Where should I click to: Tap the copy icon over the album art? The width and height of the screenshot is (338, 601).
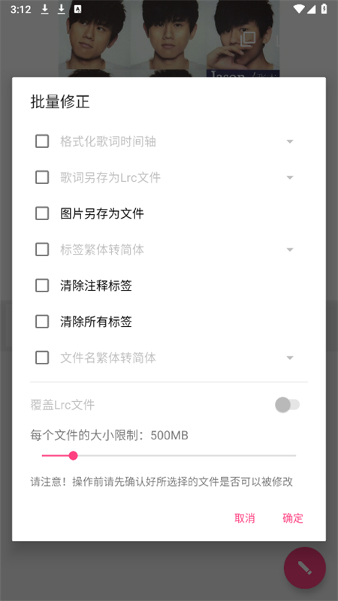[x=248, y=39]
